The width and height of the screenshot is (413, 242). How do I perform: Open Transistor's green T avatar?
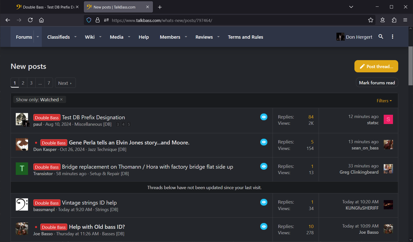pos(22,169)
